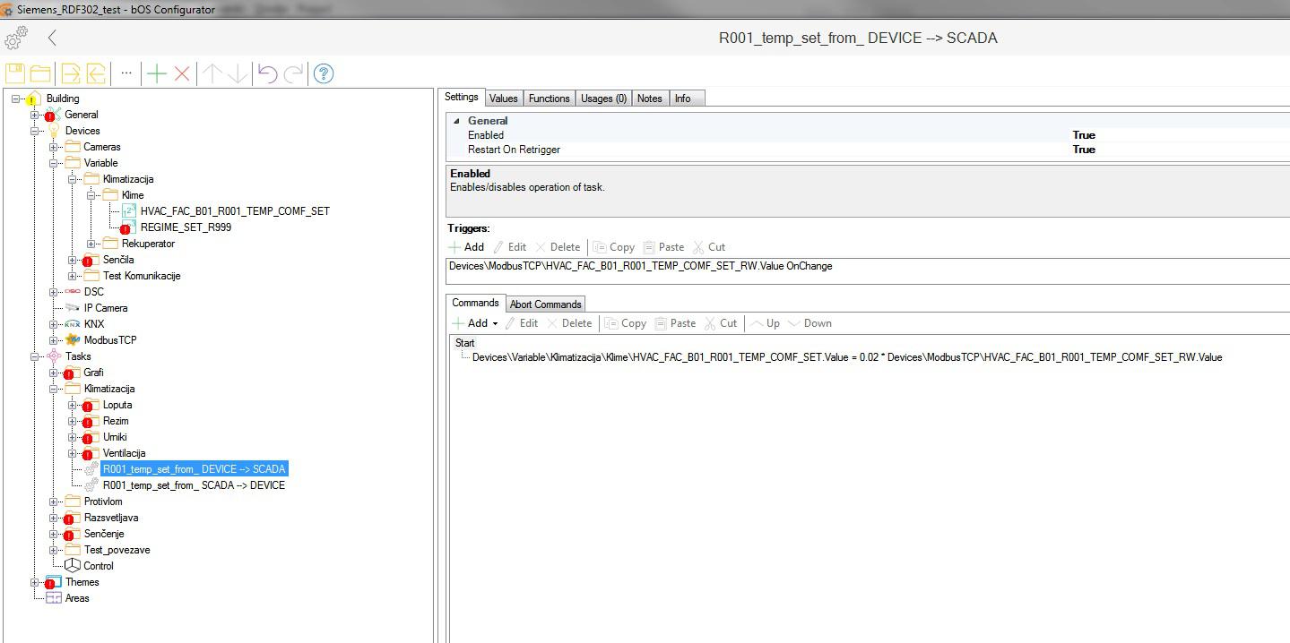This screenshot has height=643, width=1290.
Task: Click the Save floppy disk icon
Action: (x=15, y=73)
